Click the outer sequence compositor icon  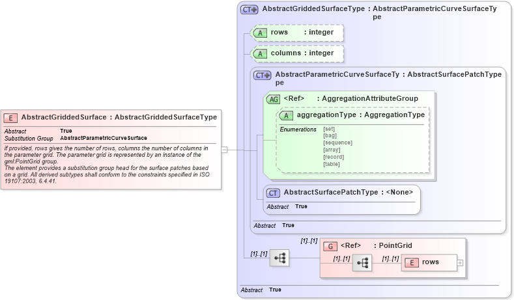[x=279, y=258]
